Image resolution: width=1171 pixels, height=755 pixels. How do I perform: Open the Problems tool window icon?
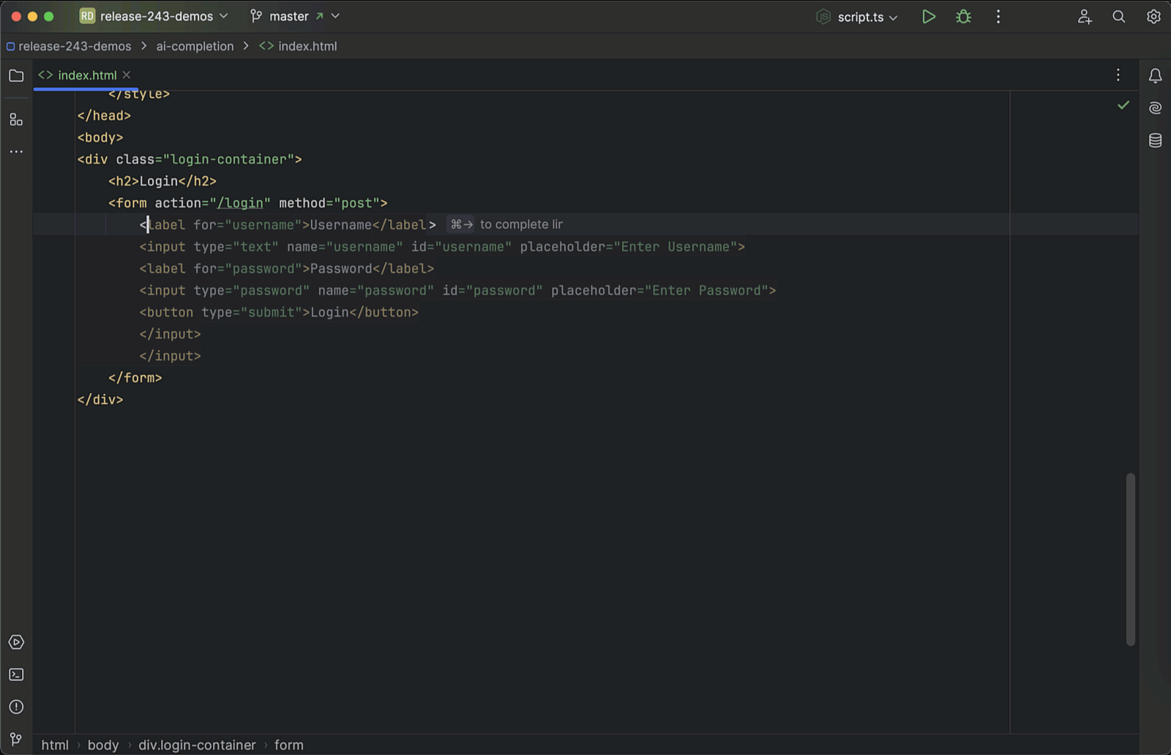[16, 707]
